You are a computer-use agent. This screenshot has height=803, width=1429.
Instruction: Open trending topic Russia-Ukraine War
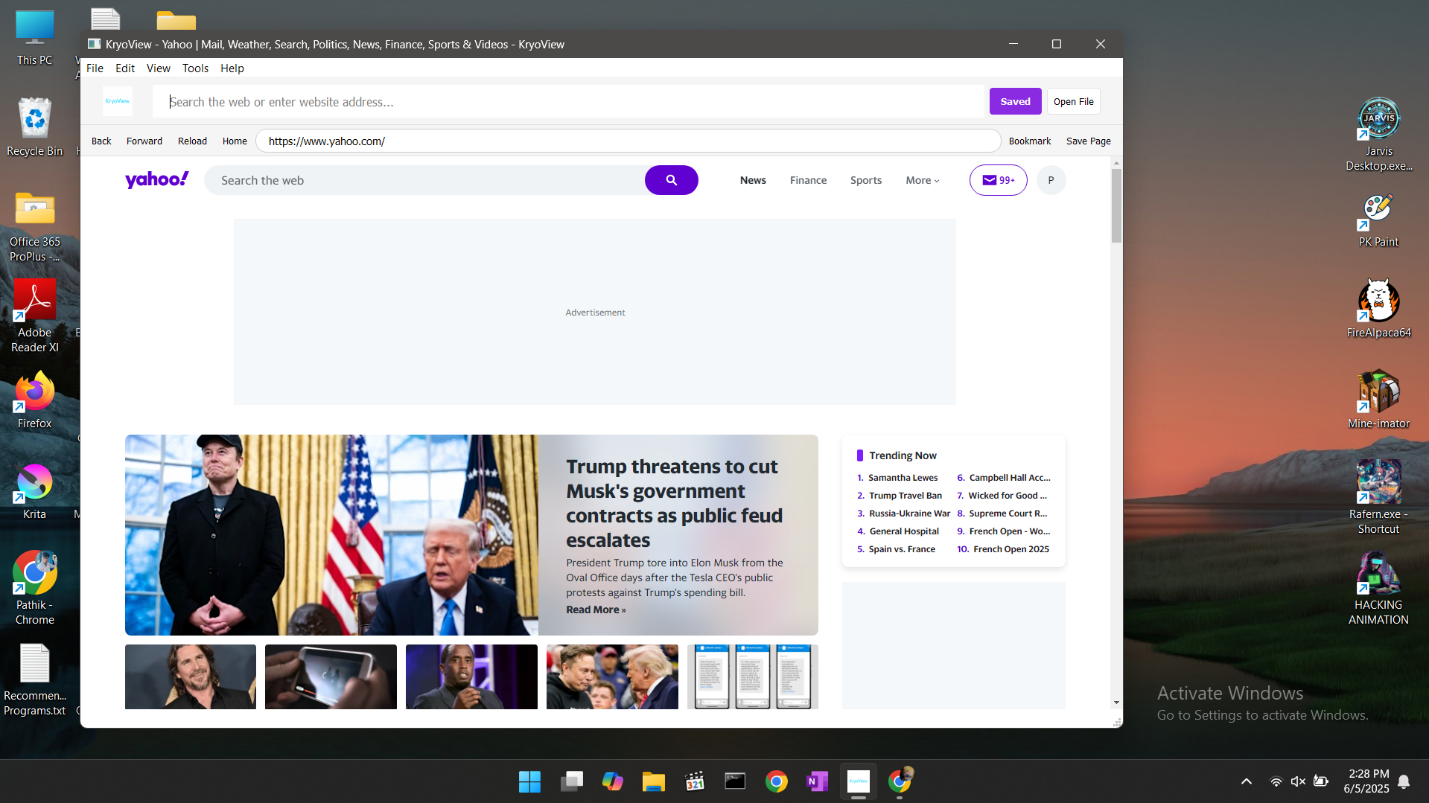coord(909,514)
